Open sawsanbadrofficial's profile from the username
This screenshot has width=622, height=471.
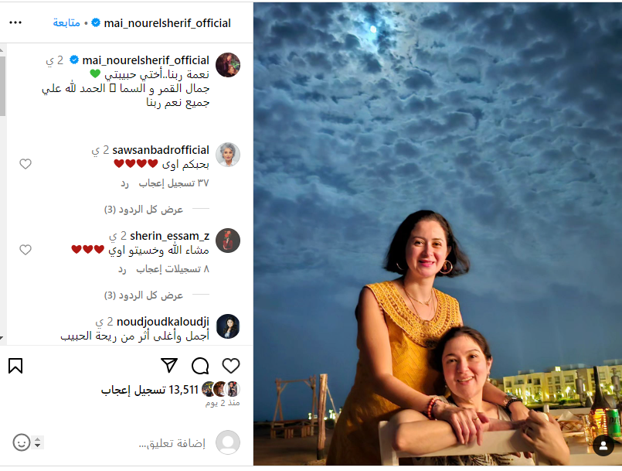tap(161, 150)
